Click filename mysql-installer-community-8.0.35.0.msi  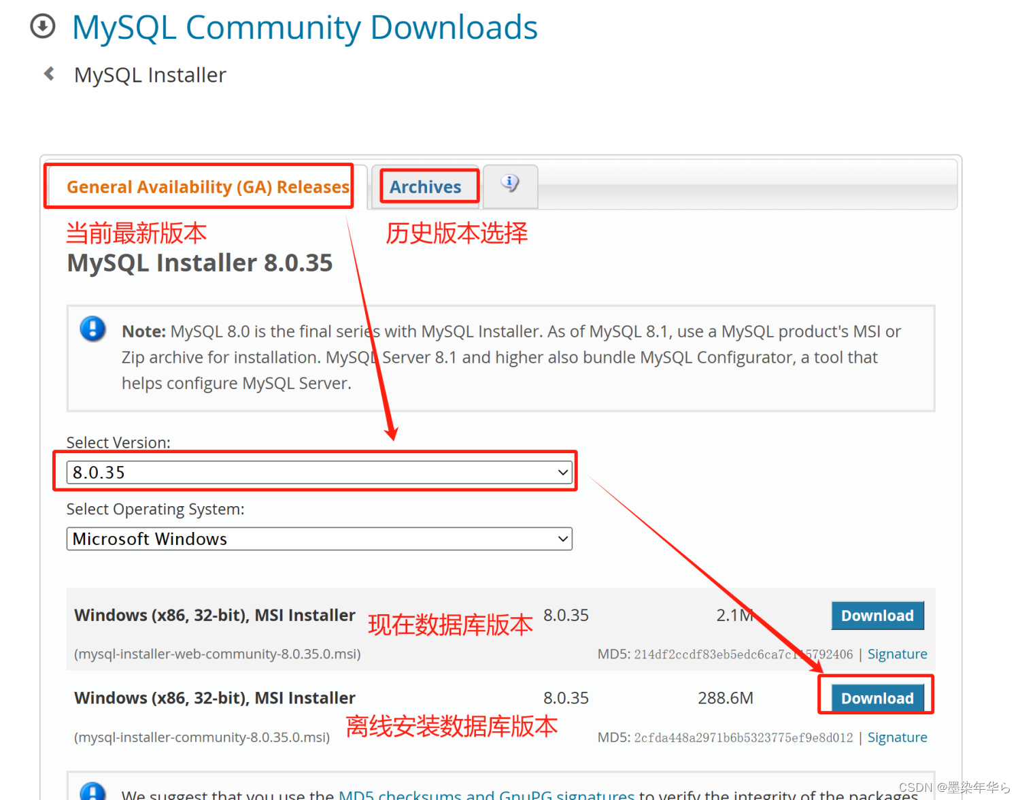202,737
